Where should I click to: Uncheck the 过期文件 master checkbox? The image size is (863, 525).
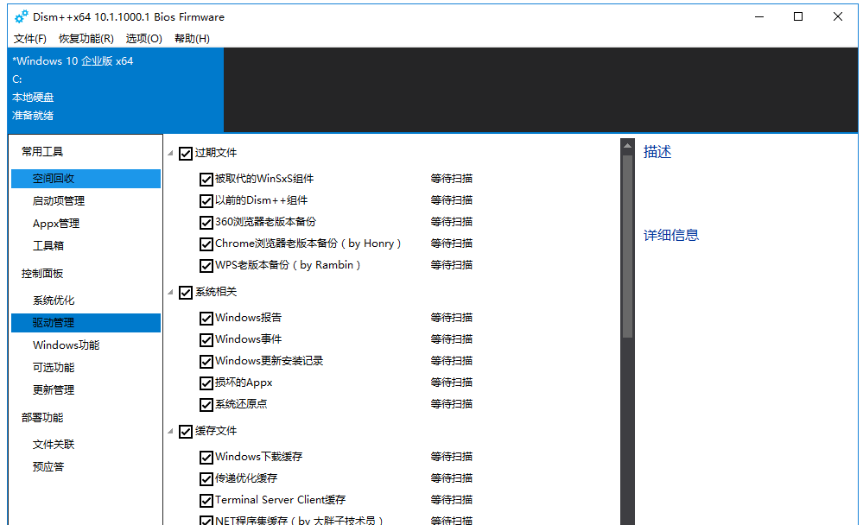pos(185,153)
